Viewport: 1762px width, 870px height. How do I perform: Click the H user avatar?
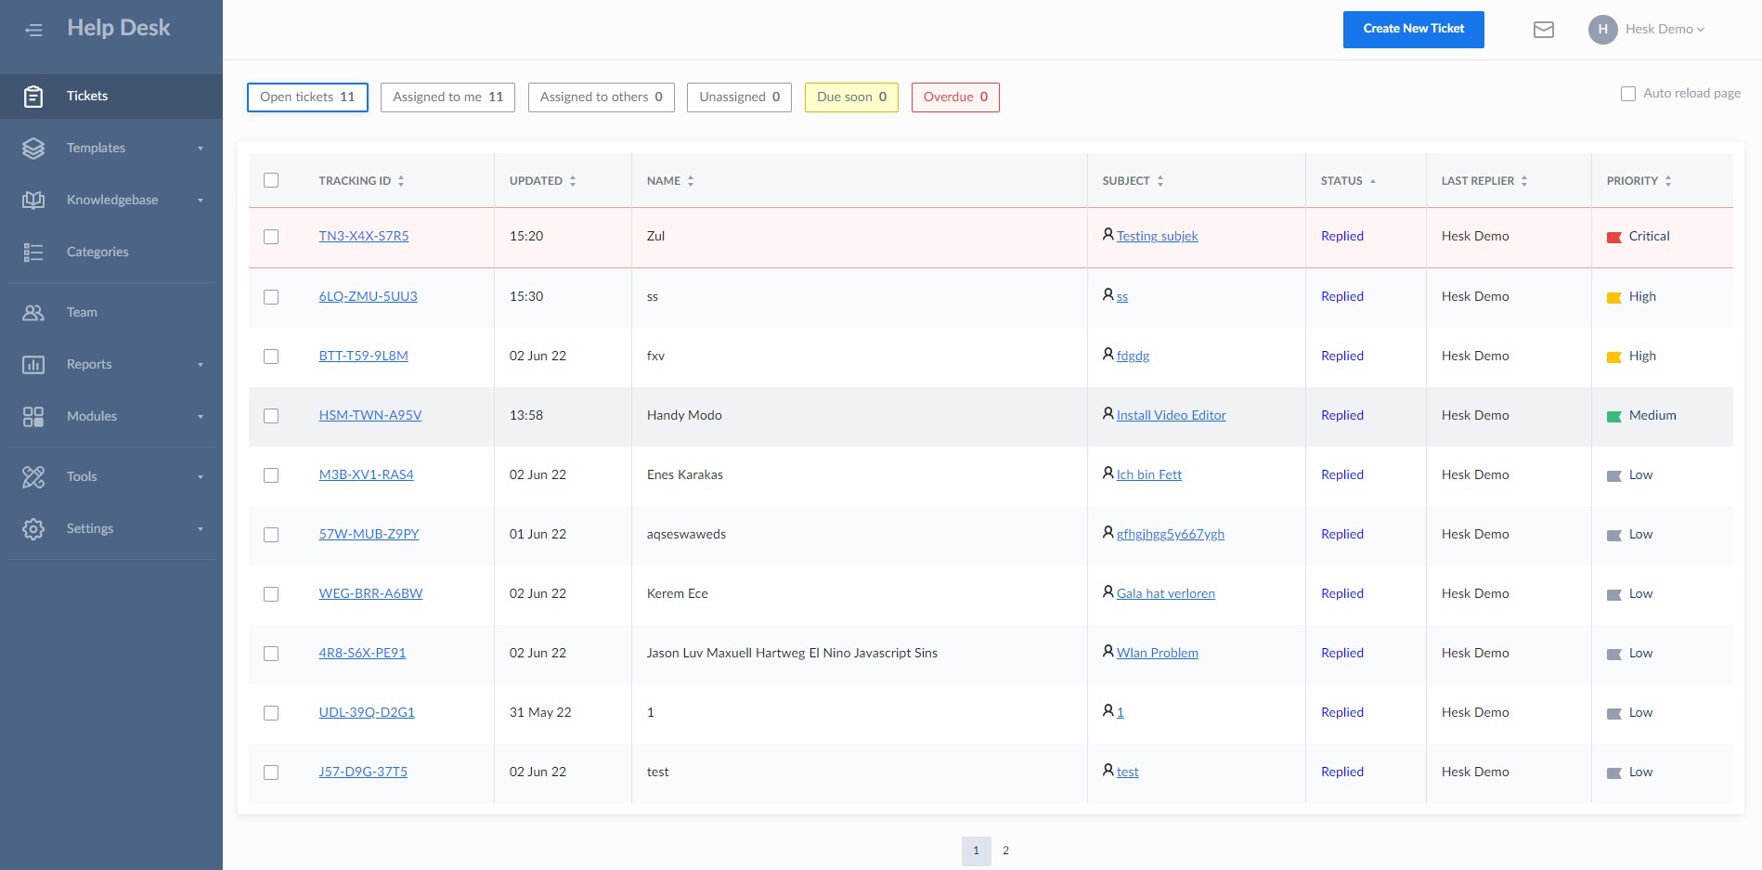coord(1603,30)
